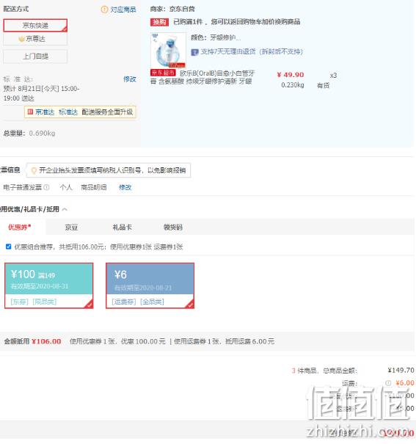Screen dimensions: 416x444
Task: Collapse the 使用优惠/礼品卡/抵用 section
Action: [x=65, y=210]
